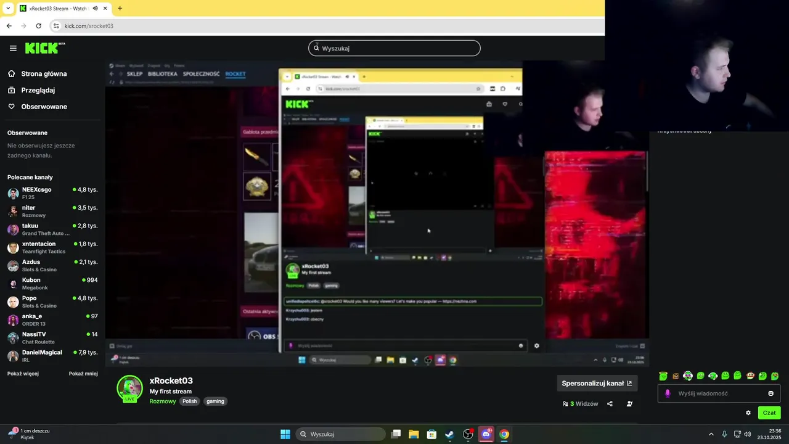This screenshot has height=444, width=789.
Task: Open the Popo channel
Action: click(x=52, y=302)
